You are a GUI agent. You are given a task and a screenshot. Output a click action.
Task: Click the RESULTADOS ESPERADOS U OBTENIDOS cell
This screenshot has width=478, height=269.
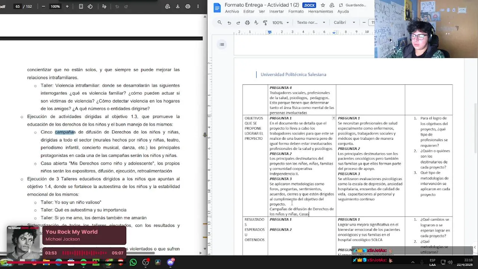click(x=255, y=236)
